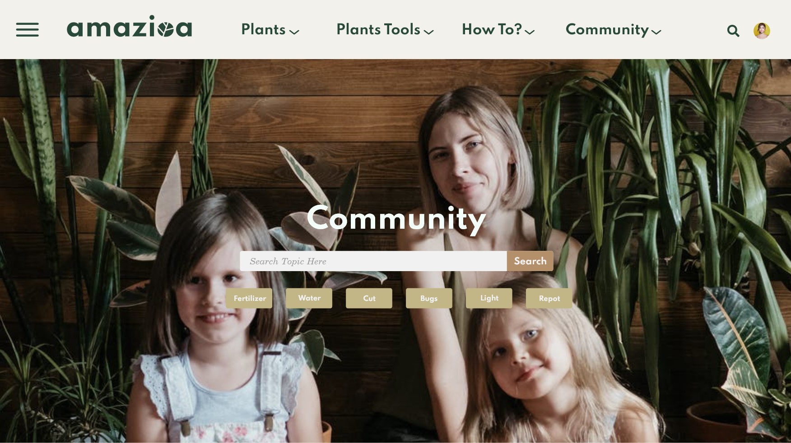
Task: Open the hamburger menu icon
Action: click(27, 30)
